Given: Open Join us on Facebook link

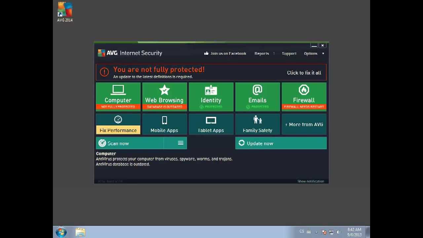Looking at the screenshot, I should [x=225, y=53].
